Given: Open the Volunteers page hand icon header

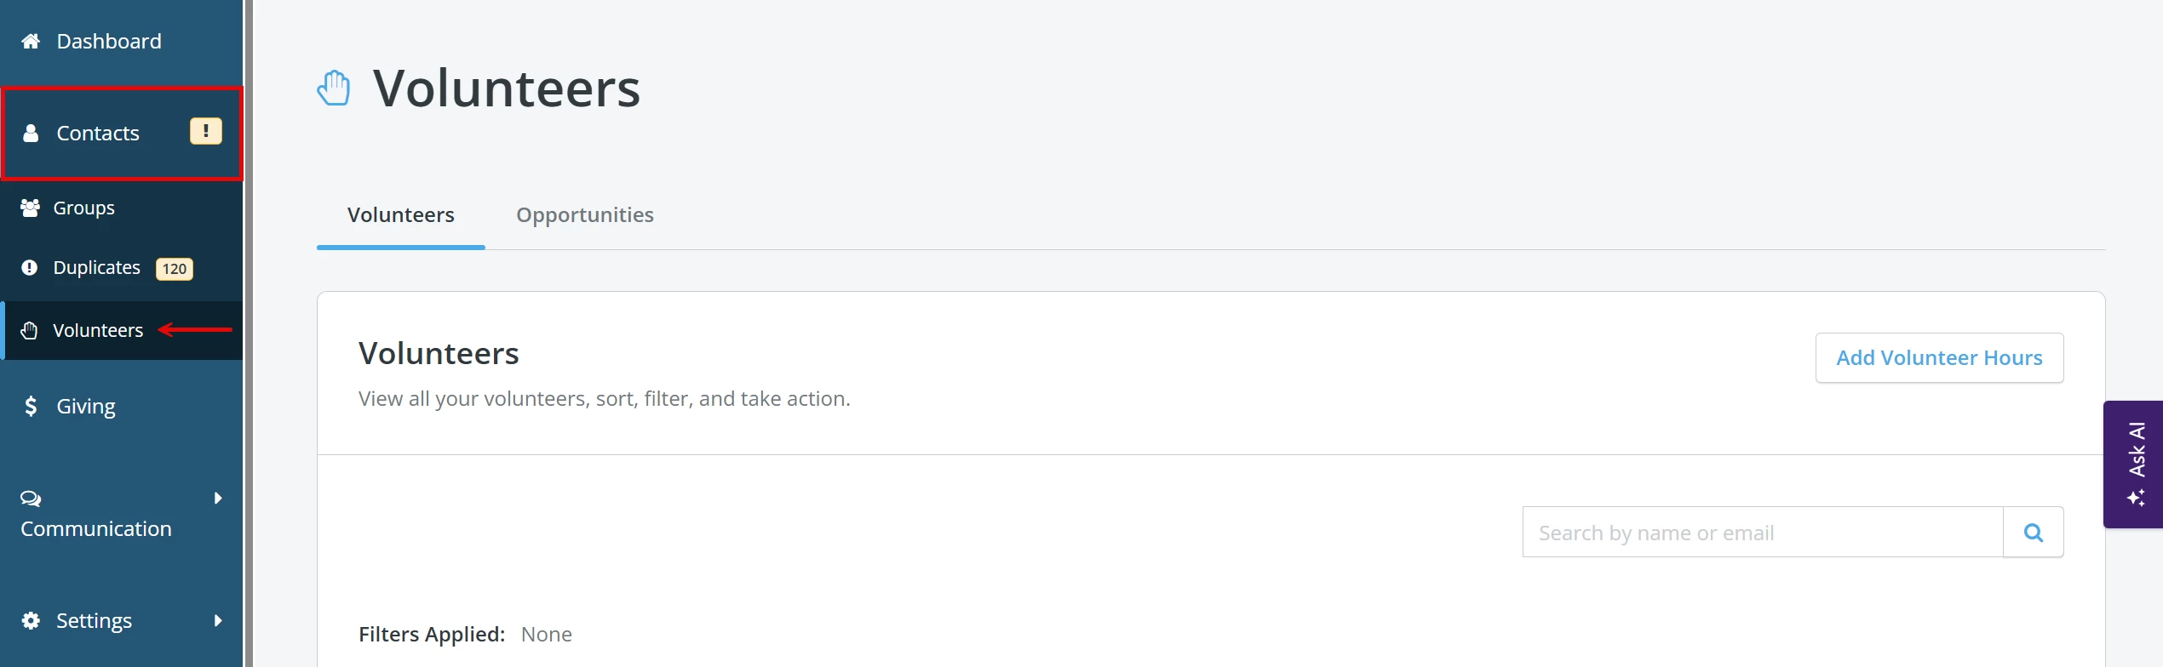Looking at the screenshot, I should (x=334, y=86).
